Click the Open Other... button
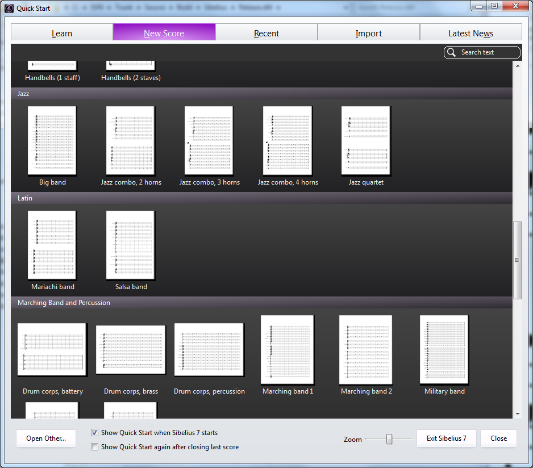Image resolution: width=533 pixels, height=468 pixels. tap(46, 438)
